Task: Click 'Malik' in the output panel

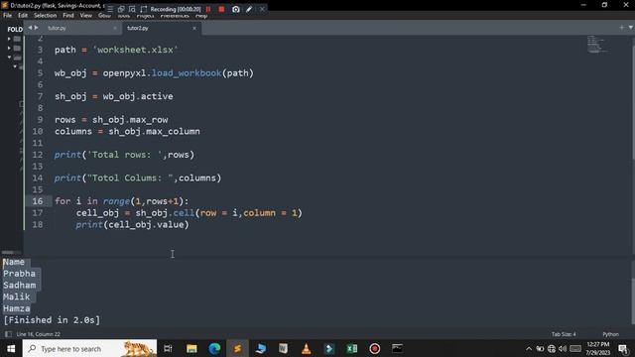Action: (17, 297)
